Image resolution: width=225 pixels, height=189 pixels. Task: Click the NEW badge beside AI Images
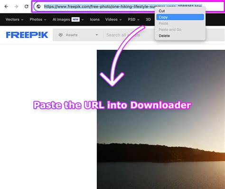click(75, 19)
